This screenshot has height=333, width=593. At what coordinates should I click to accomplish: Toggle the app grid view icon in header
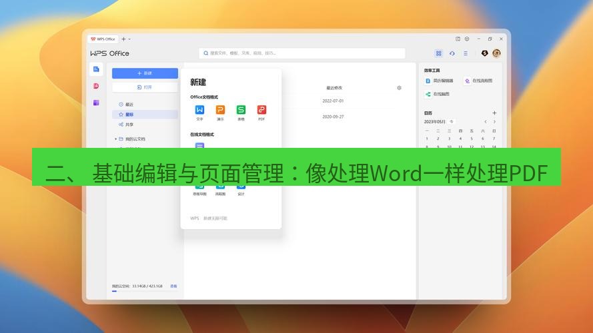tap(439, 53)
